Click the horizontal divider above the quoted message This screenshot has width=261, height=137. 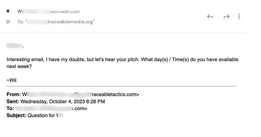121,86
